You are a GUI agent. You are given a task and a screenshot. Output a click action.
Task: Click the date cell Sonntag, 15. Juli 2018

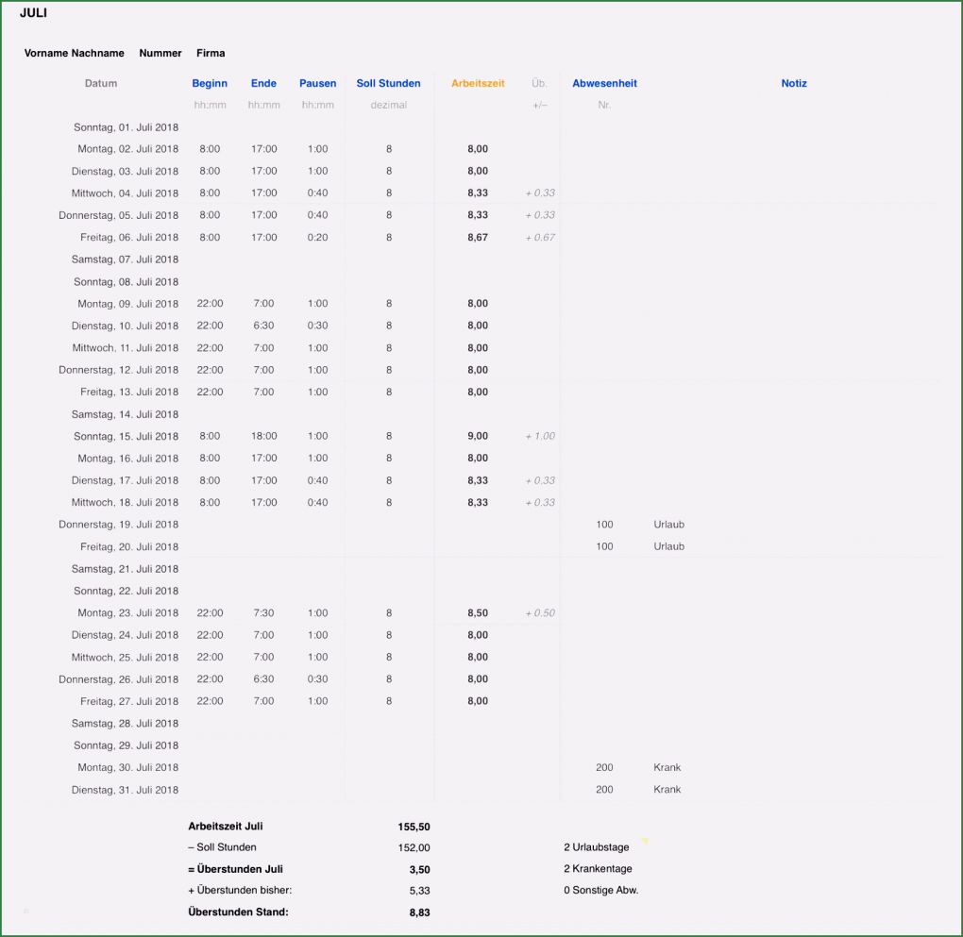click(126, 436)
